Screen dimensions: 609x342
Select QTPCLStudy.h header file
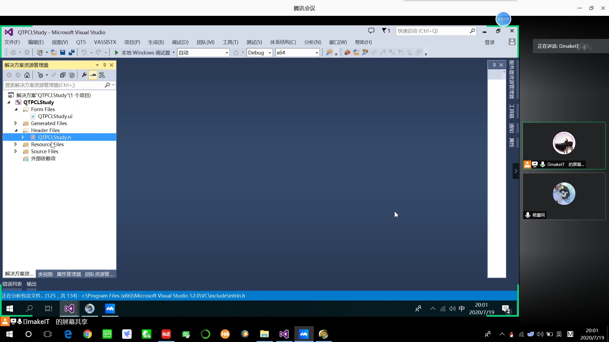pyautogui.click(x=54, y=137)
